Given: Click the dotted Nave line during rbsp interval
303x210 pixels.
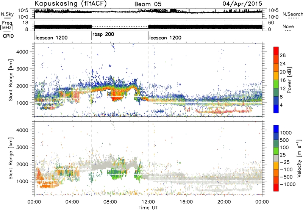Looking at the screenshot, I should pyautogui.click(x=120, y=26).
